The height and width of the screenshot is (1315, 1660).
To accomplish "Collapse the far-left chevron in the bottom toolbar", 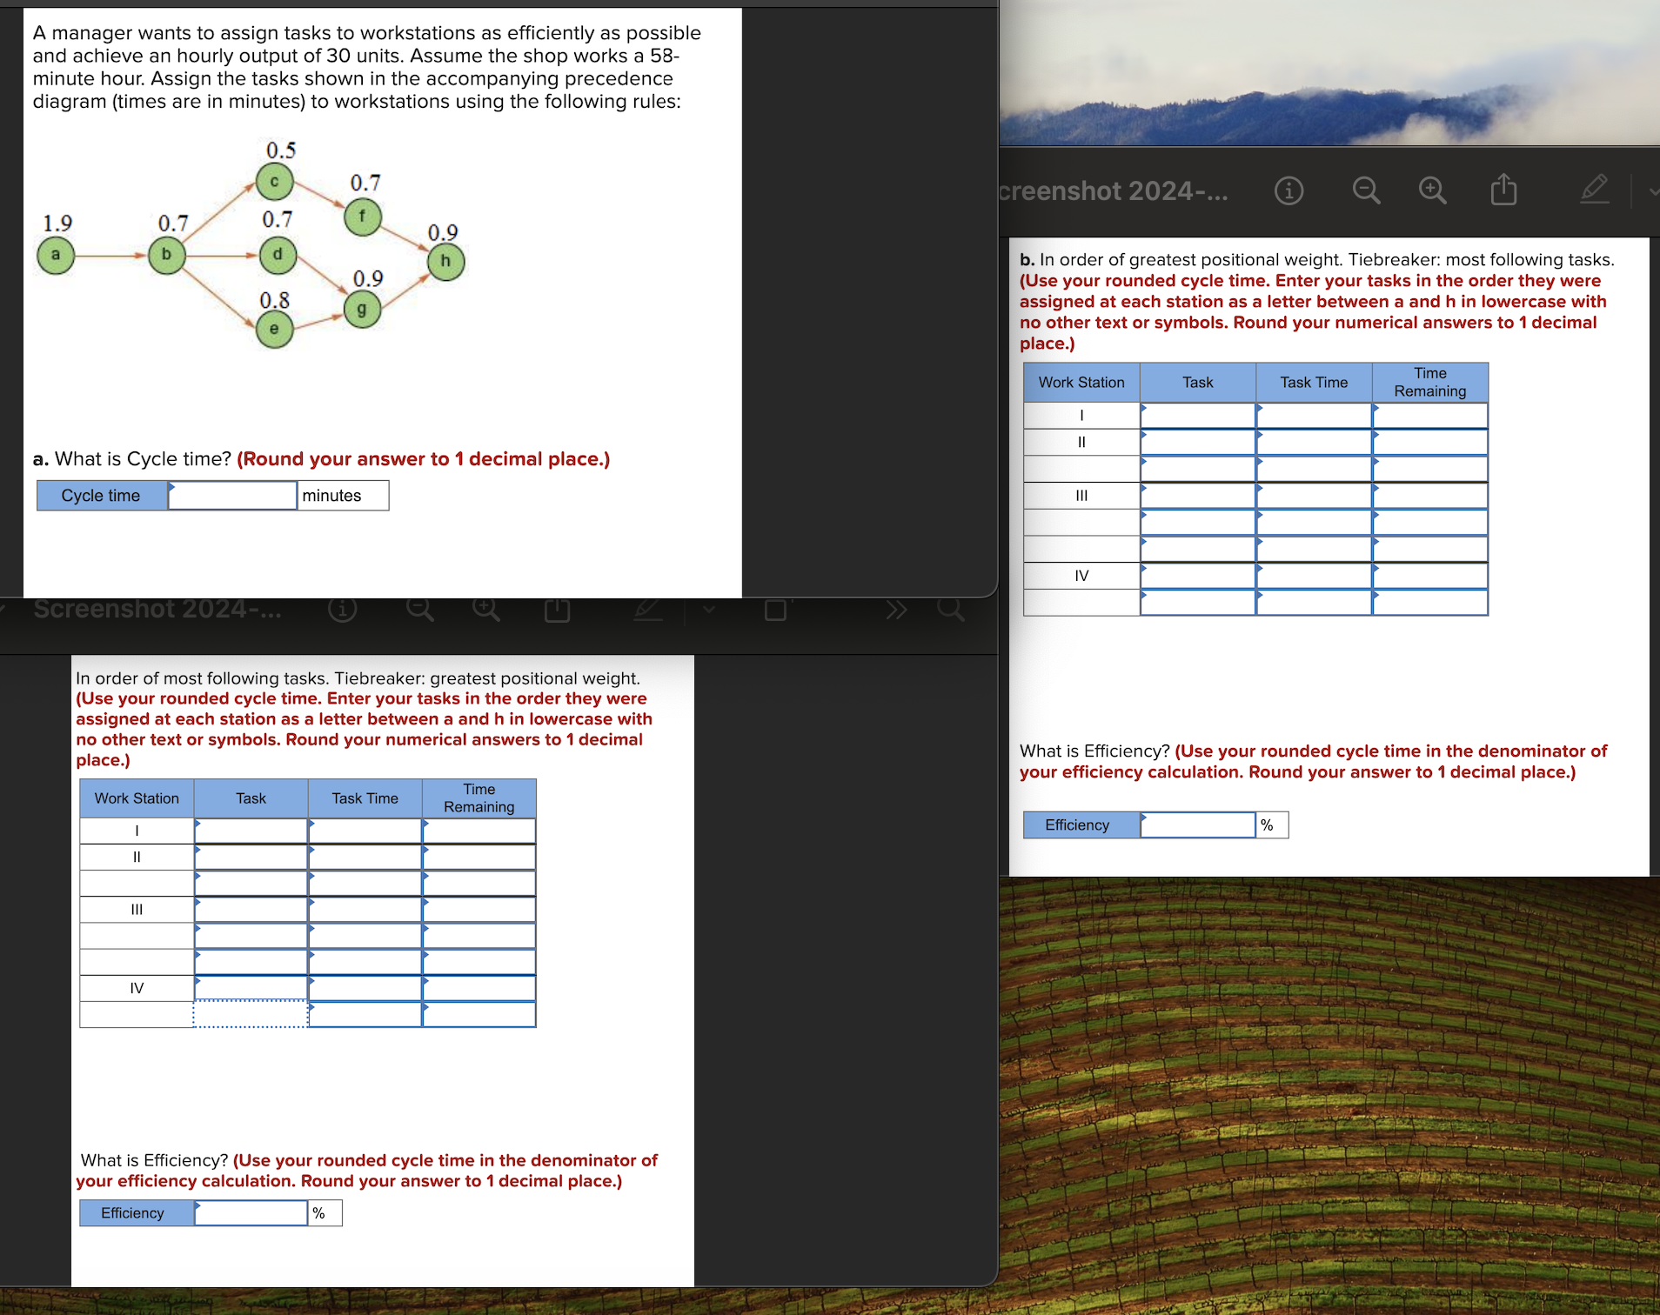I will [4, 609].
